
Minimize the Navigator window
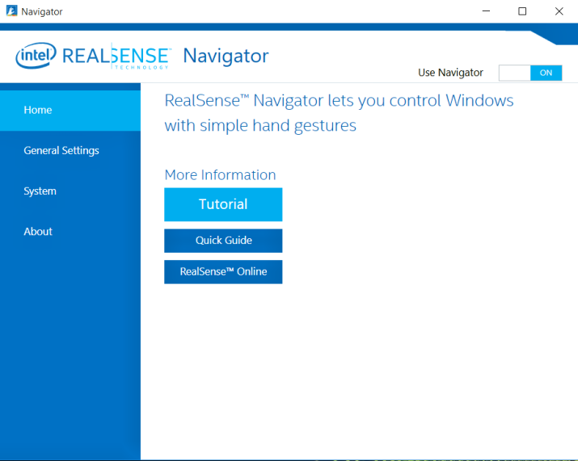(486, 11)
